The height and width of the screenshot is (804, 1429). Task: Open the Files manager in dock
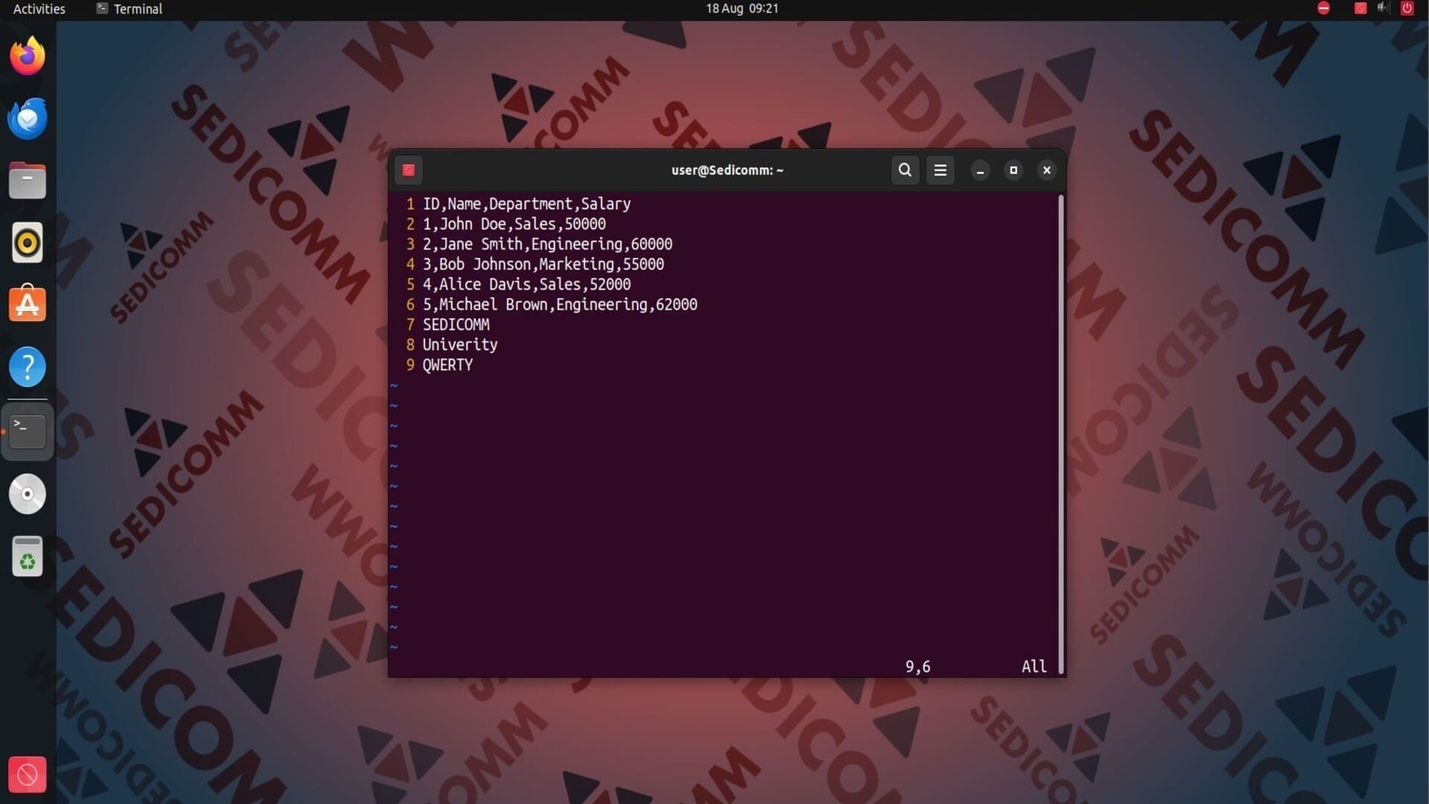click(28, 181)
